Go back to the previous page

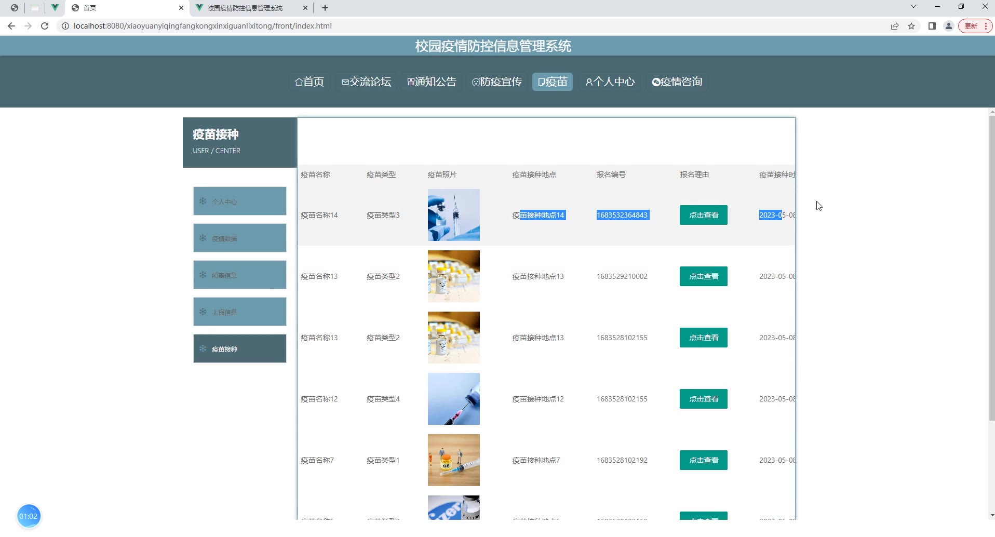tap(11, 26)
